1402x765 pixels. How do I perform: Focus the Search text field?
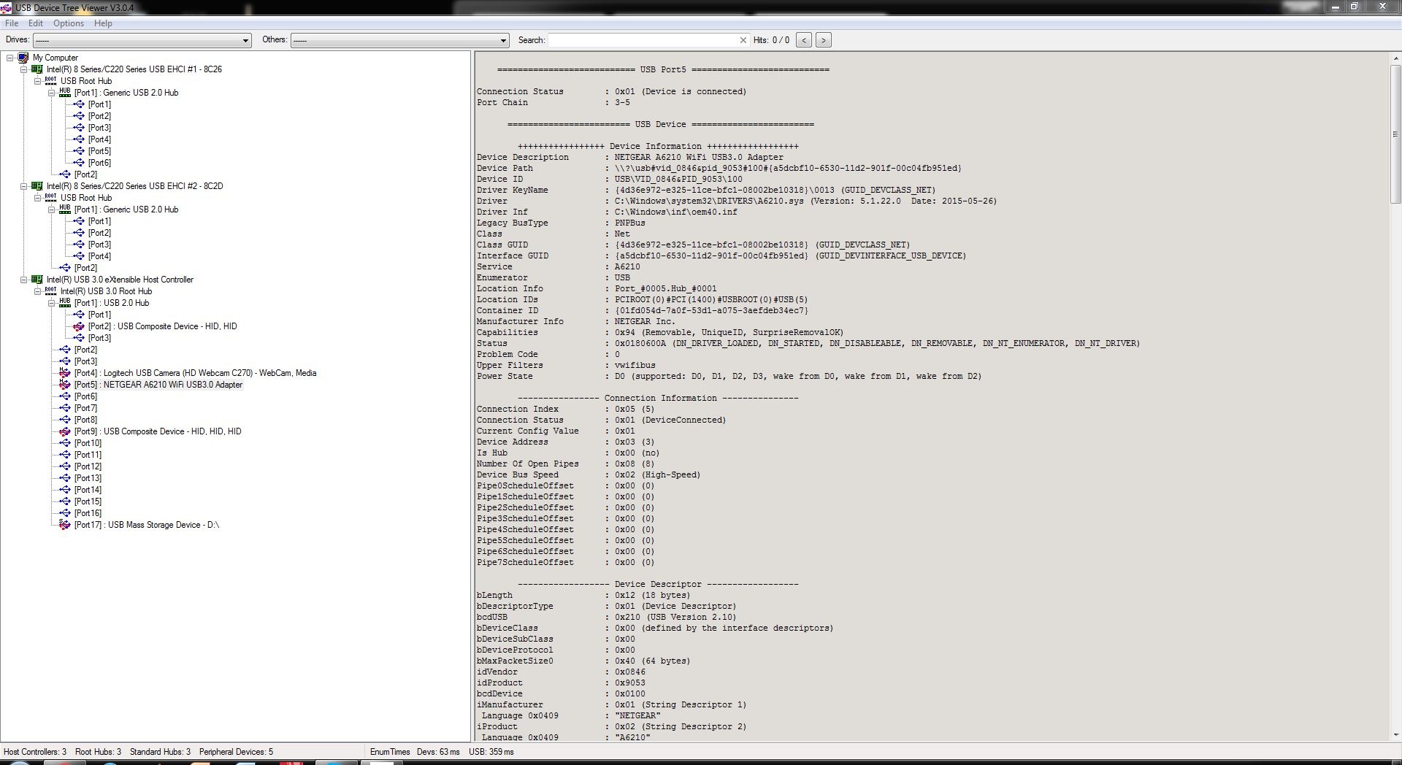coord(644,40)
